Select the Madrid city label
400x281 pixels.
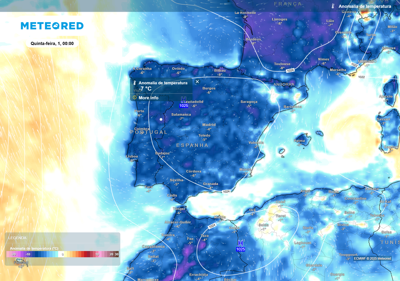[x=209, y=125]
